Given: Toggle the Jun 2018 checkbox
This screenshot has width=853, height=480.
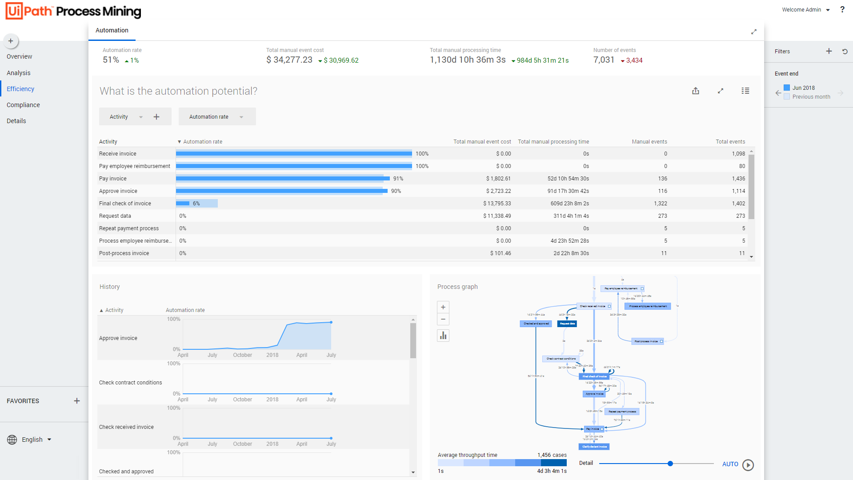Looking at the screenshot, I should [x=787, y=88].
